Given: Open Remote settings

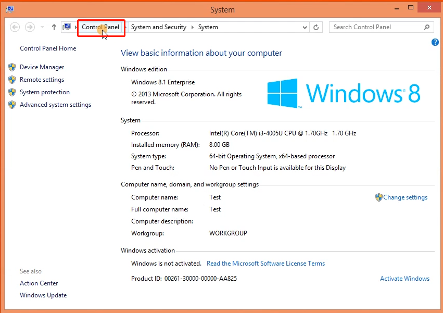Looking at the screenshot, I should [42, 80].
